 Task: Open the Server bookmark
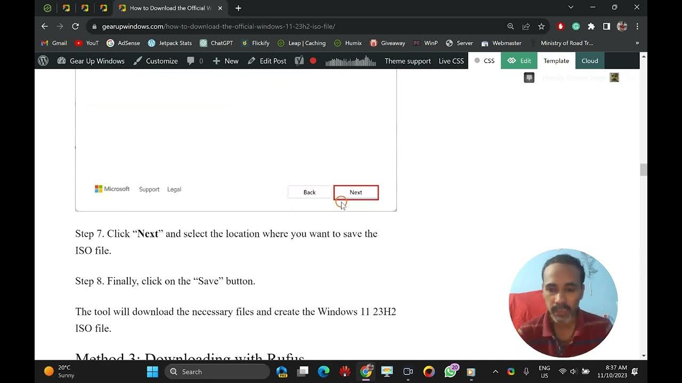[459, 43]
